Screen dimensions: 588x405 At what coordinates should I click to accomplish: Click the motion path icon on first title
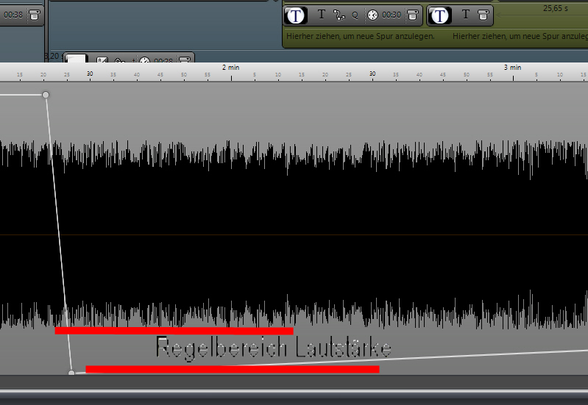point(339,15)
